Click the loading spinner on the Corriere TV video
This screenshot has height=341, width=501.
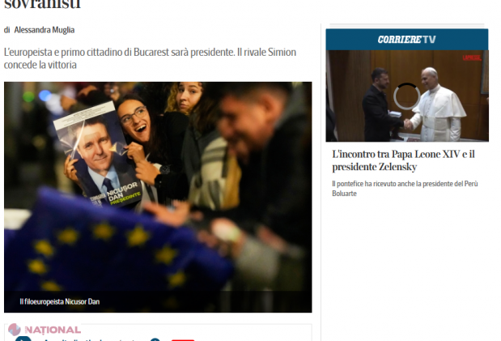tap(406, 96)
